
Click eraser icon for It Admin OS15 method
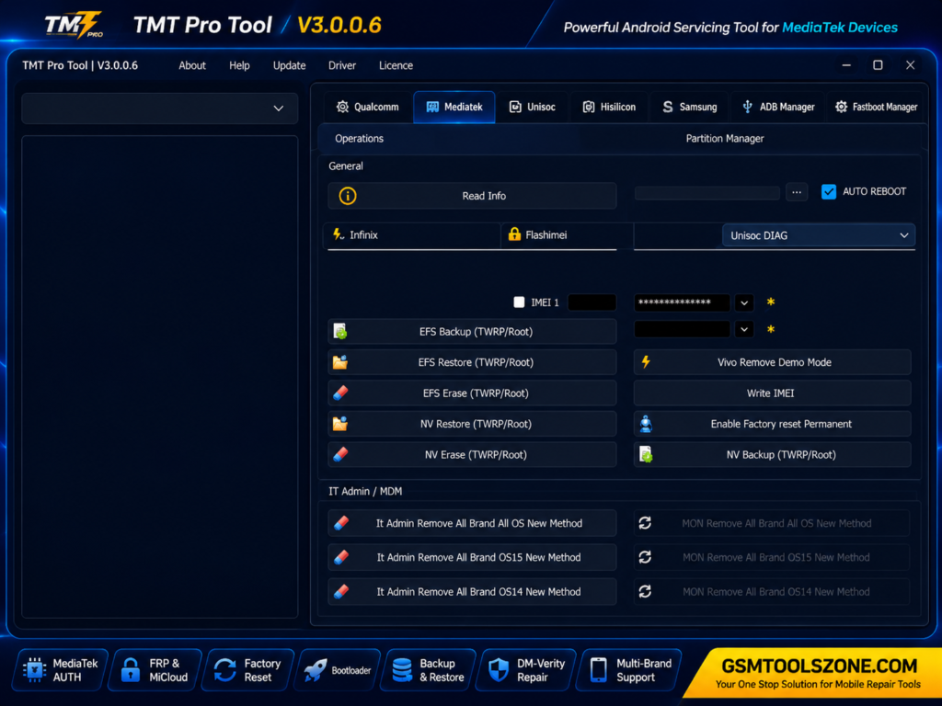[x=341, y=557]
